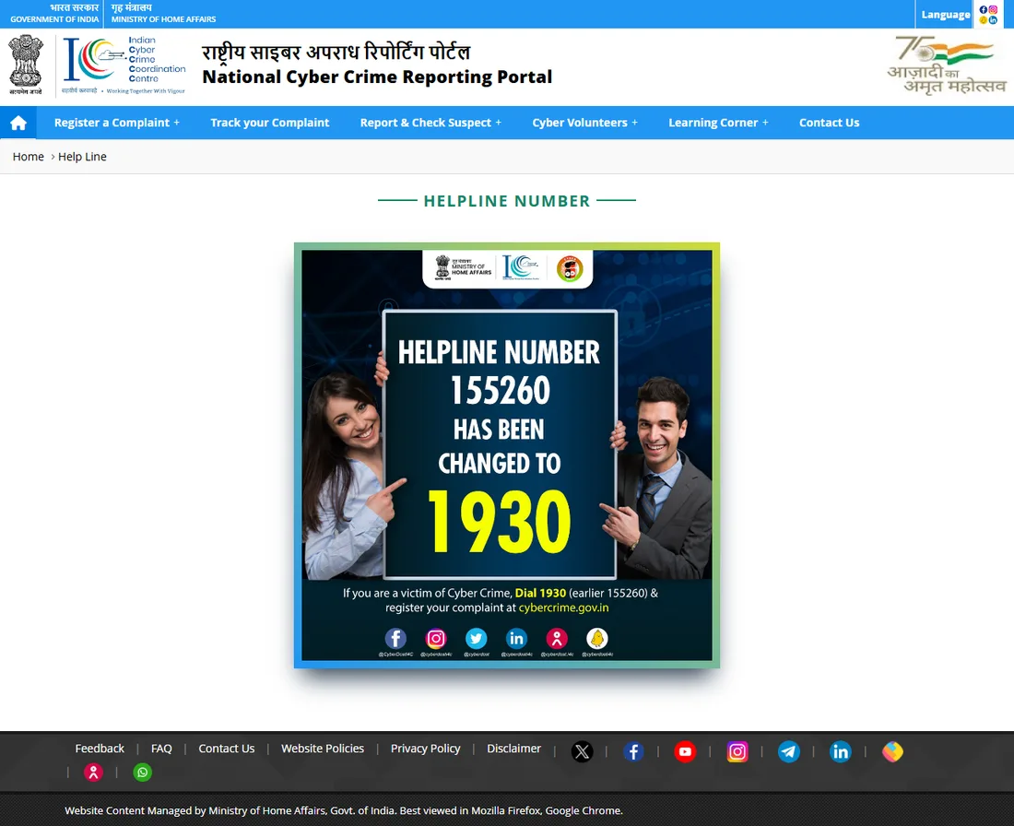Click the helpline 1930 poster image

(507, 455)
